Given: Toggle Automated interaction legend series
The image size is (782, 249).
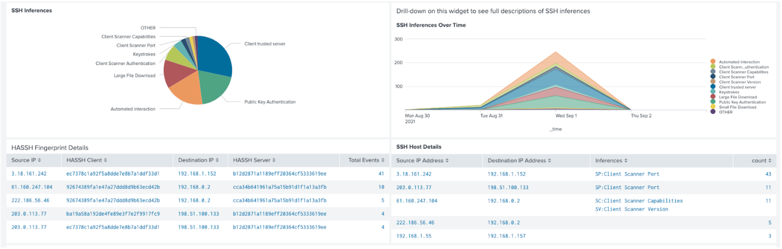Looking at the screenshot, I should click(x=739, y=62).
